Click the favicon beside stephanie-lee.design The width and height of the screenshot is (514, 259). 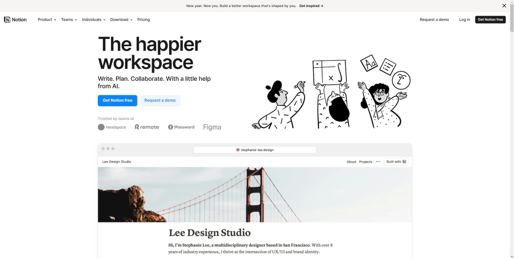coord(238,150)
